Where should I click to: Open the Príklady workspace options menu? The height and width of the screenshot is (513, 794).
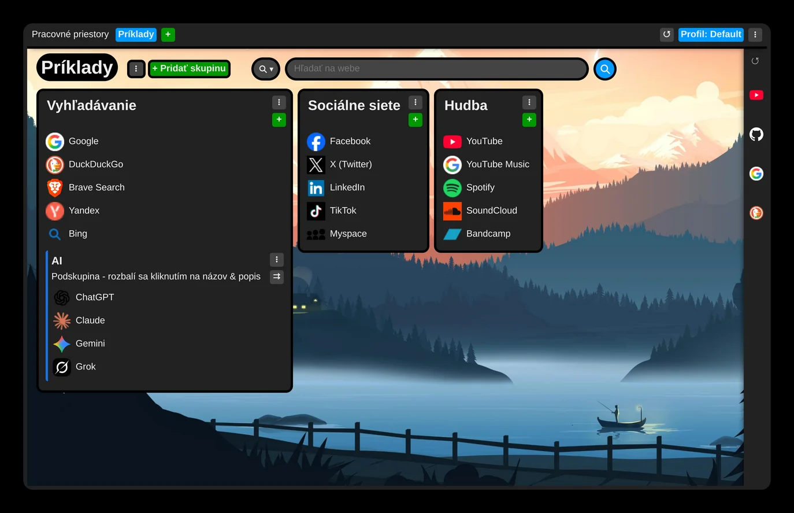[x=136, y=69]
